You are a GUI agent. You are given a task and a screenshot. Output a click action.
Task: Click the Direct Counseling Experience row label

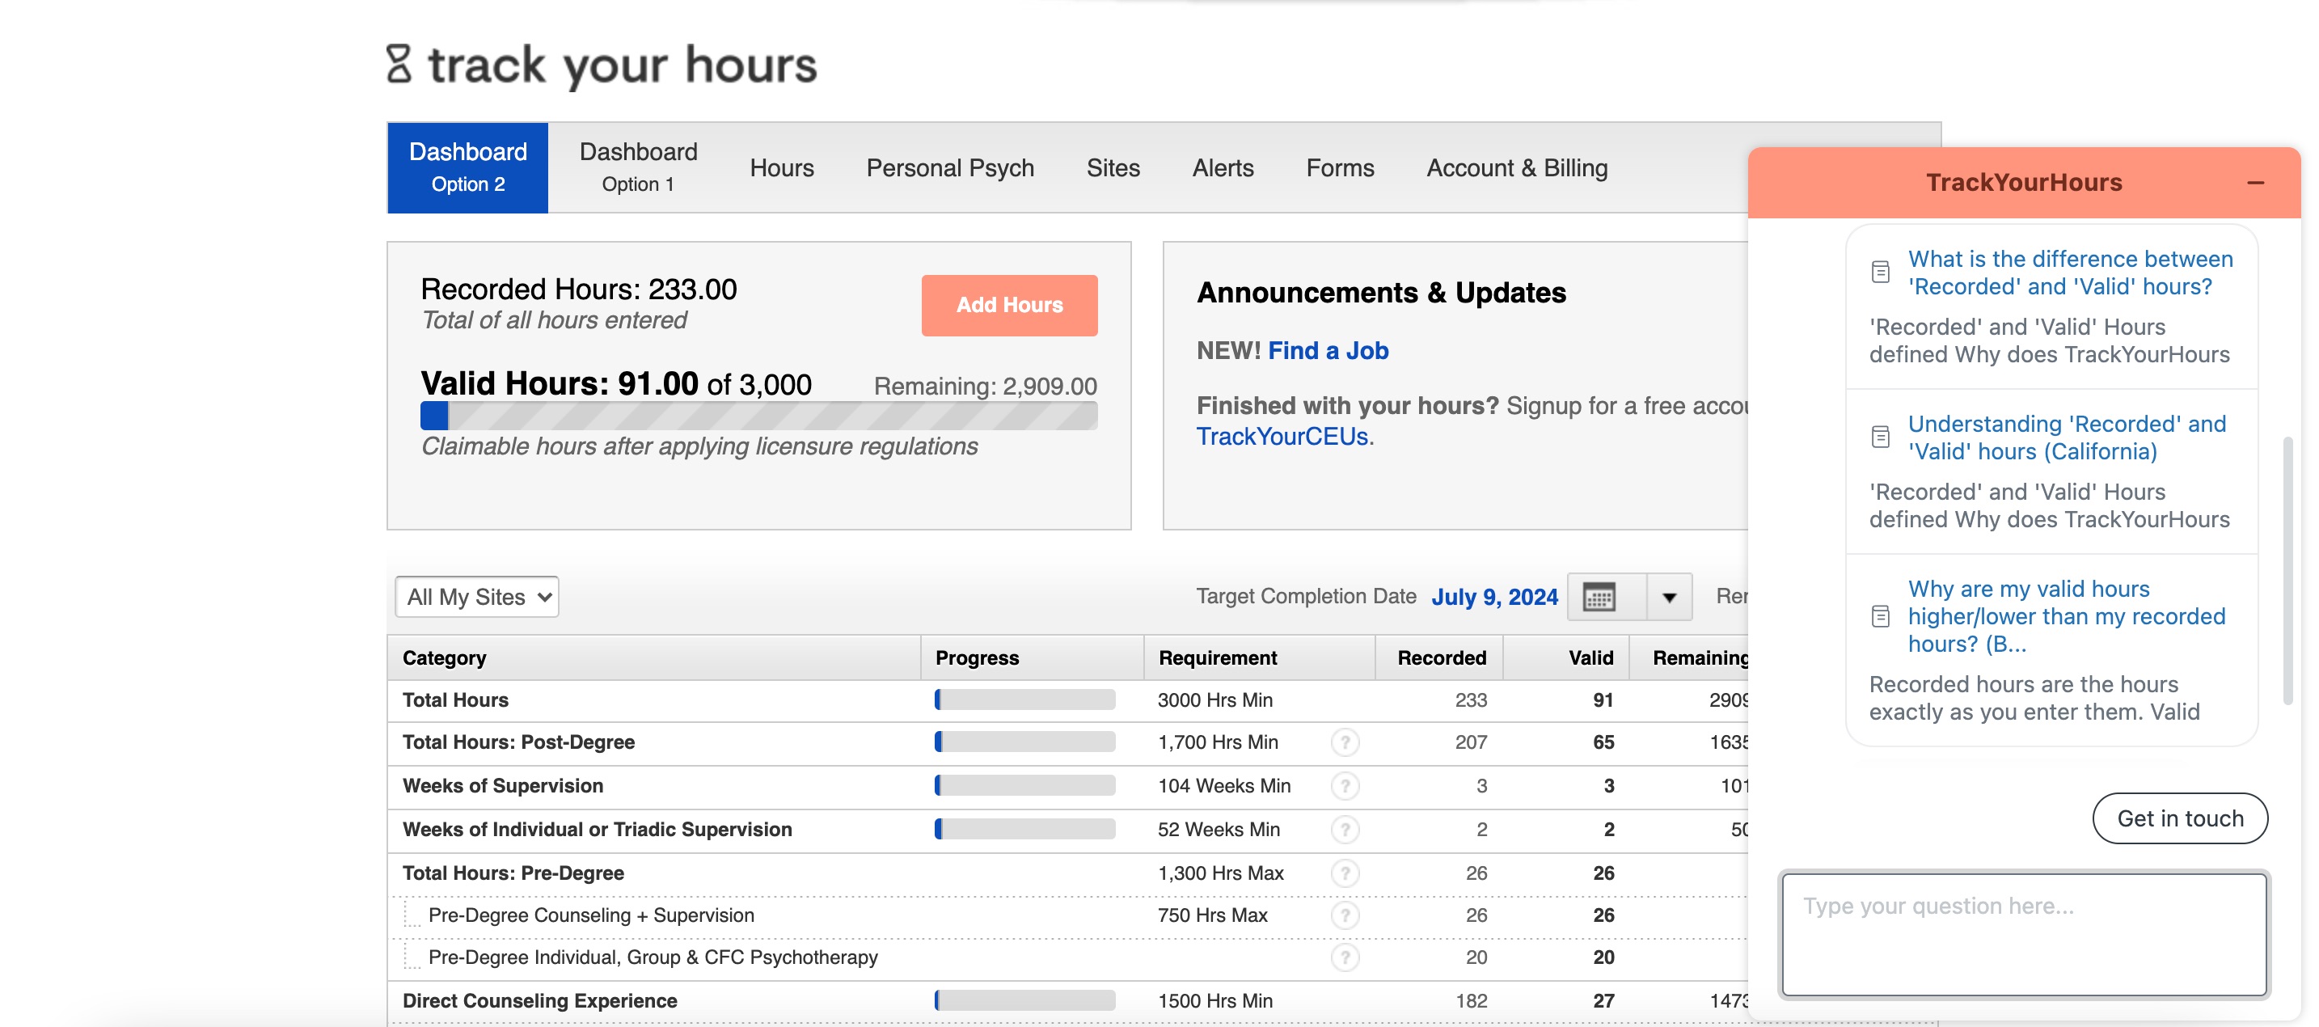(539, 1001)
